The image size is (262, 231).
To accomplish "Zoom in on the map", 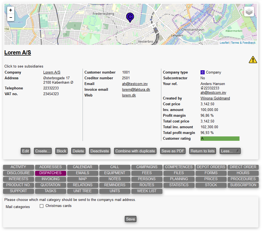I will (x=10, y=10).
